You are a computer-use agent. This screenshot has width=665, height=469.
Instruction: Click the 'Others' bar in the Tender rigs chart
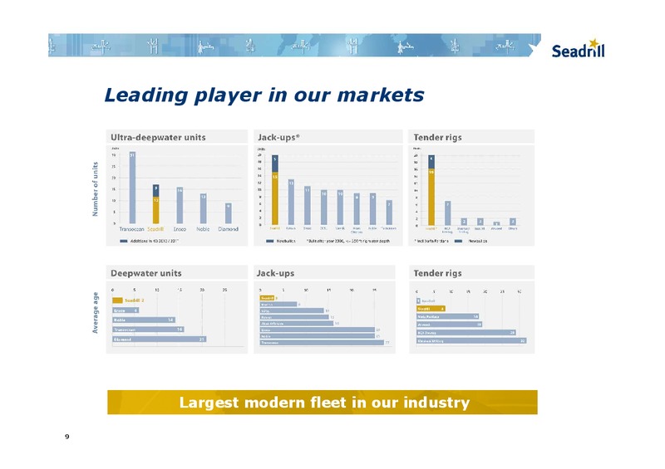pos(513,222)
